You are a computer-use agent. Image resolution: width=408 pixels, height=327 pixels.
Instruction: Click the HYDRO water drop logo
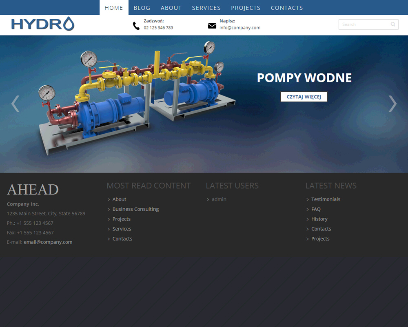click(43, 24)
